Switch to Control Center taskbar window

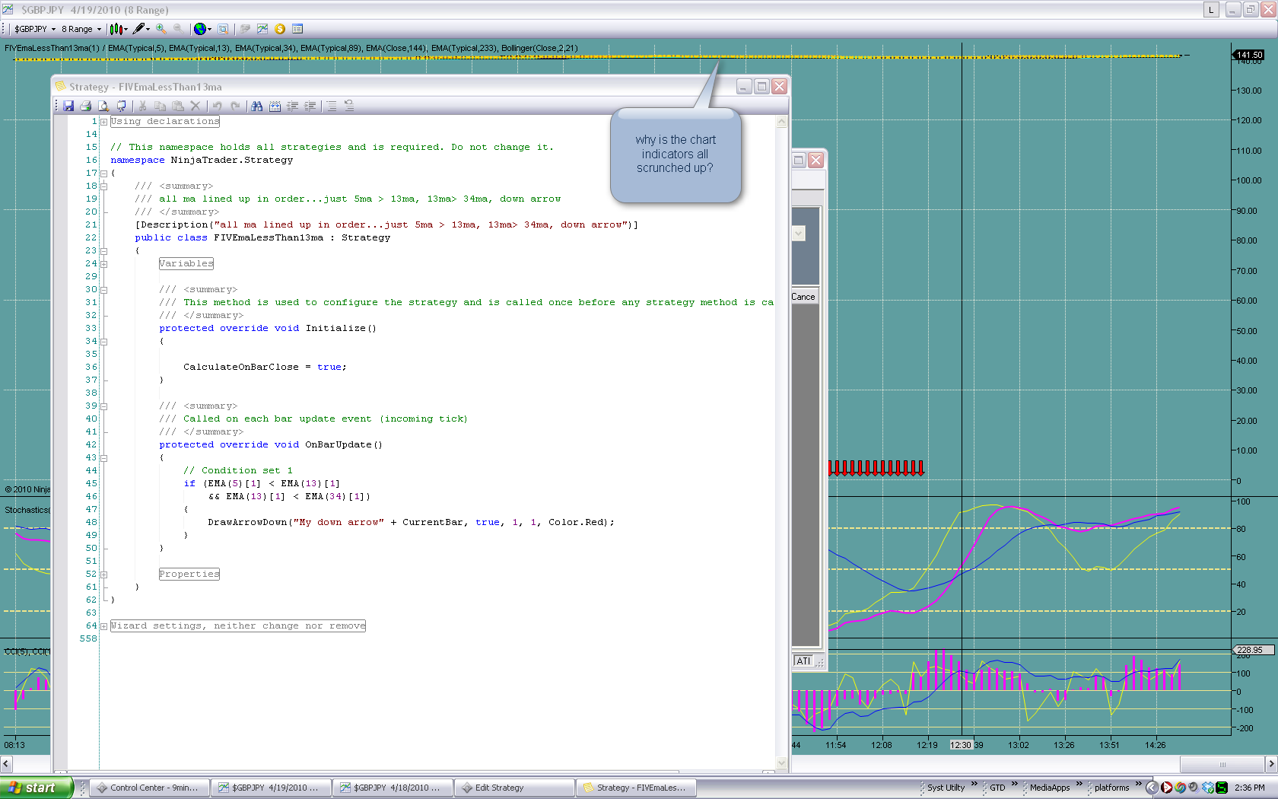pos(147,788)
